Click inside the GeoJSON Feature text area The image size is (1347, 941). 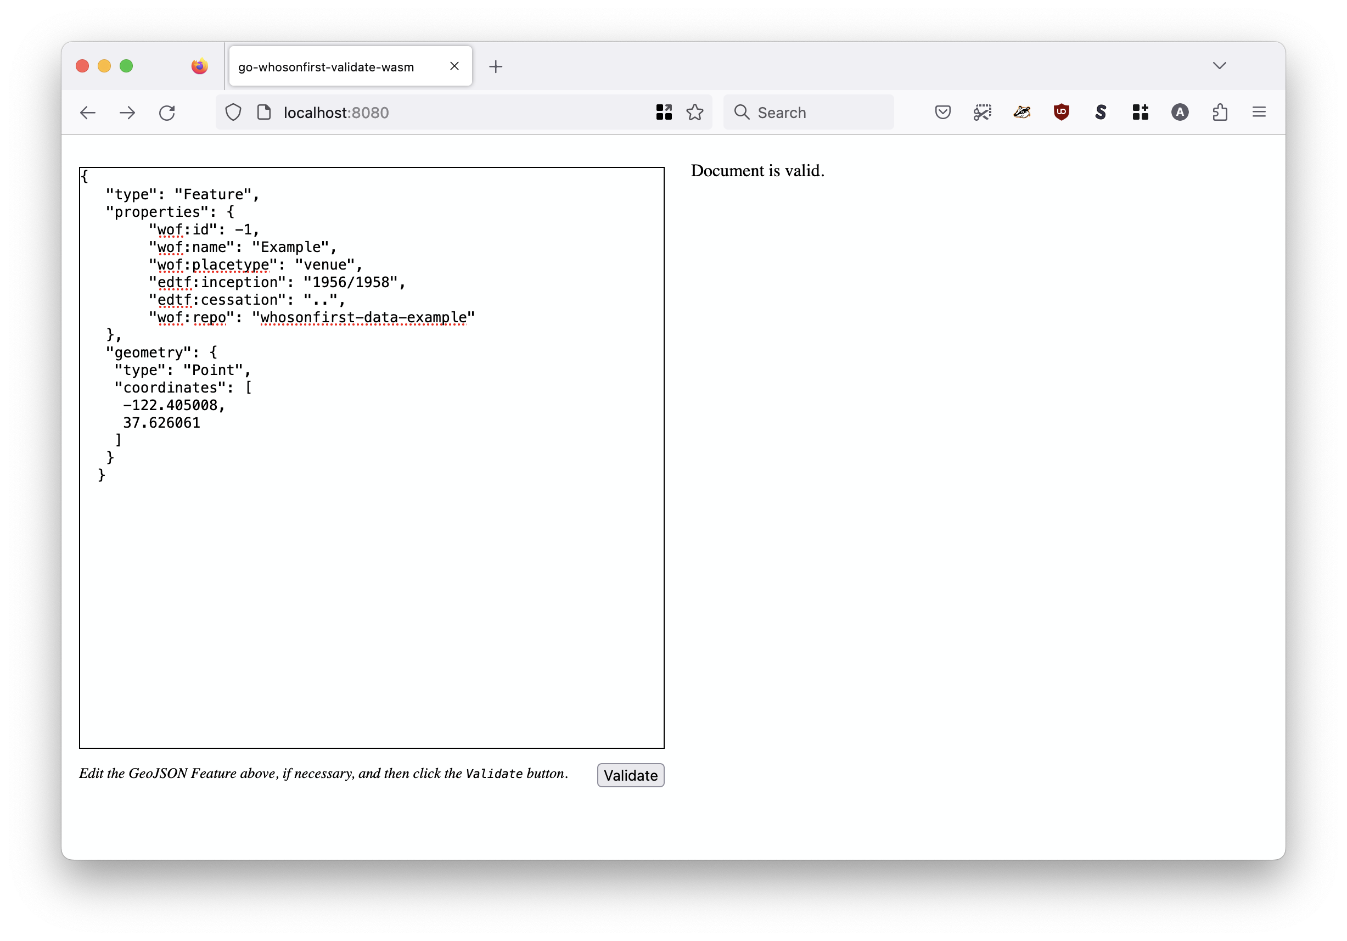click(x=372, y=587)
